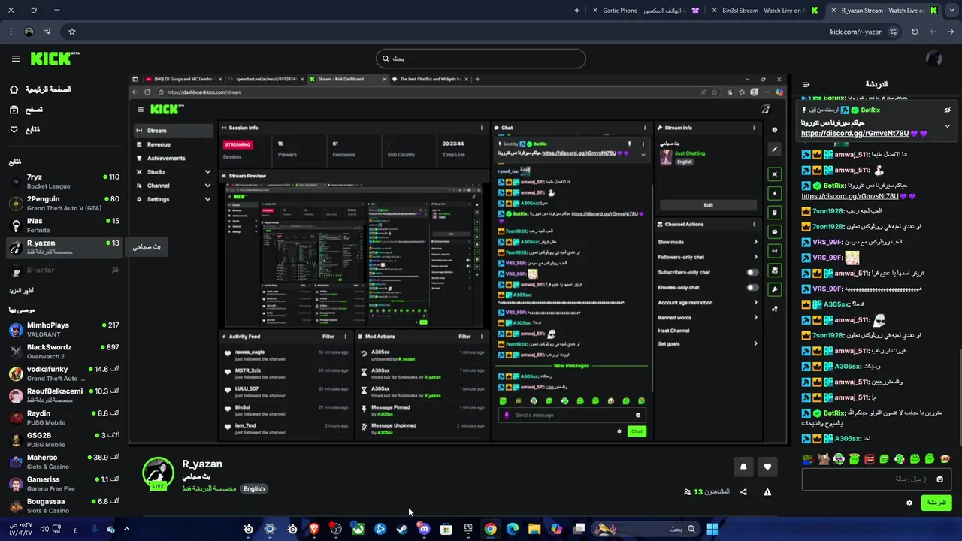Screen dimensions: 962x541
Task: Toggle Subscribers-only chat in streamed dashboard
Action: (752, 272)
